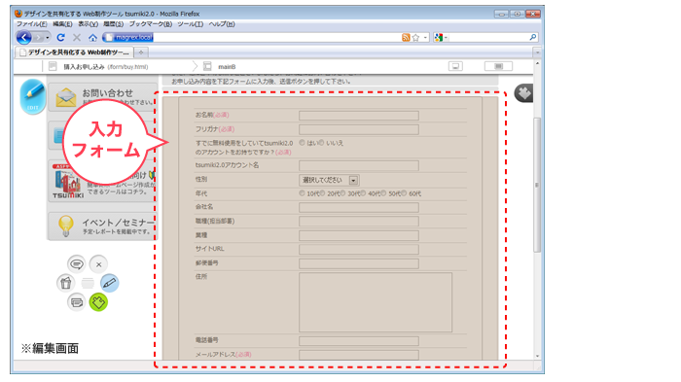Click the stop loading X icon

pos(77,37)
